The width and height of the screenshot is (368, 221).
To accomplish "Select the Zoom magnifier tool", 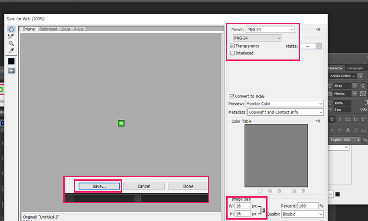I will click(x=11, y=43).
